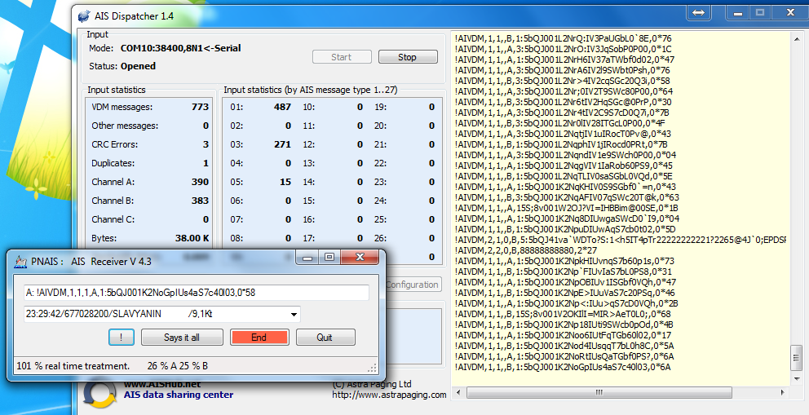Click the Channel B count 383
Screen dimensions: 809x415
(x=200, y=201)
